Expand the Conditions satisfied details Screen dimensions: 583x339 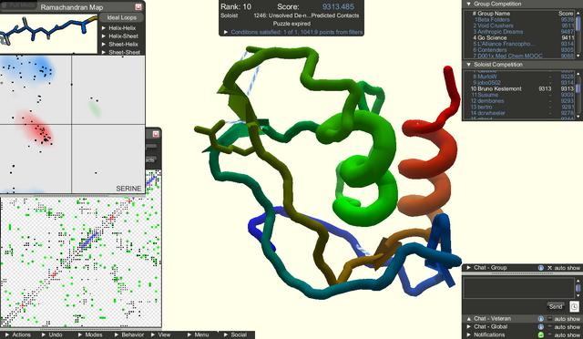pyautogui.click(x=225, y=33)
